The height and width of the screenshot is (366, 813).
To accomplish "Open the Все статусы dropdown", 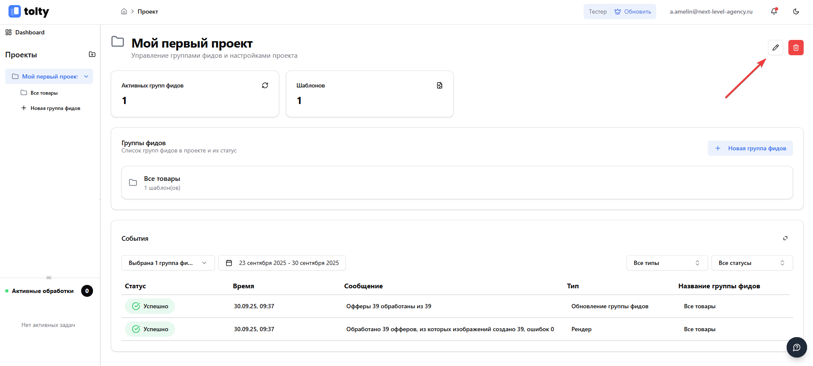I will click(x=752, y=263).
